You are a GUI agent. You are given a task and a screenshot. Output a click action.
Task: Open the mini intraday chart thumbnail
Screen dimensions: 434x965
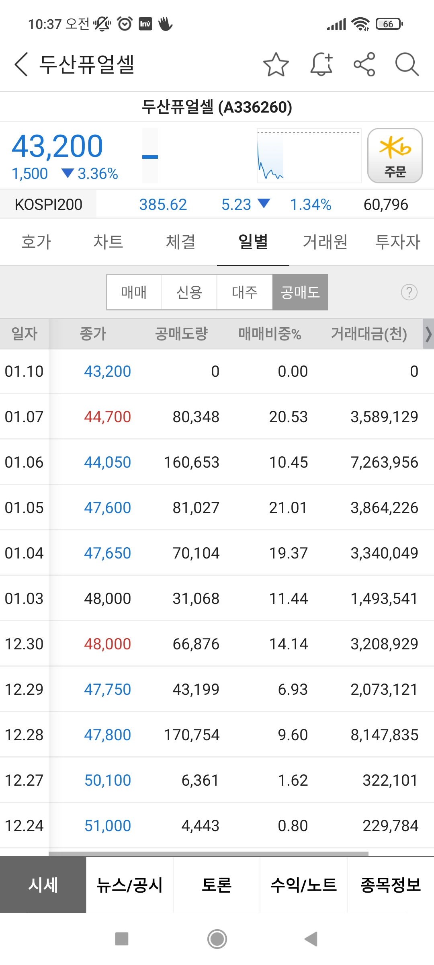pyautogui.click(x=309, y=156)
